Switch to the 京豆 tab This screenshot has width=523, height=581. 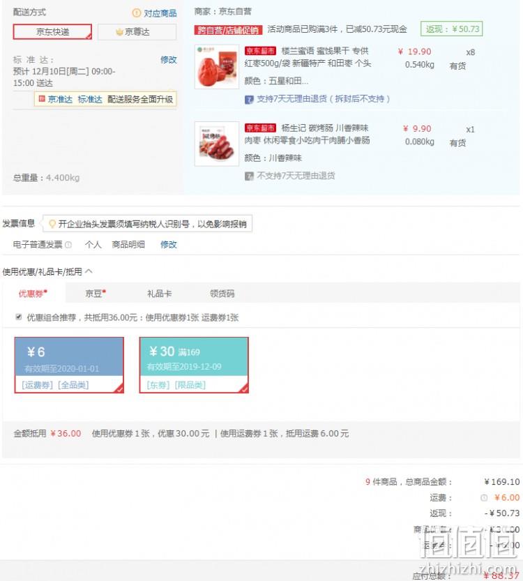(96, 294)
